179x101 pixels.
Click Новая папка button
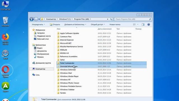tap(115, 24)
